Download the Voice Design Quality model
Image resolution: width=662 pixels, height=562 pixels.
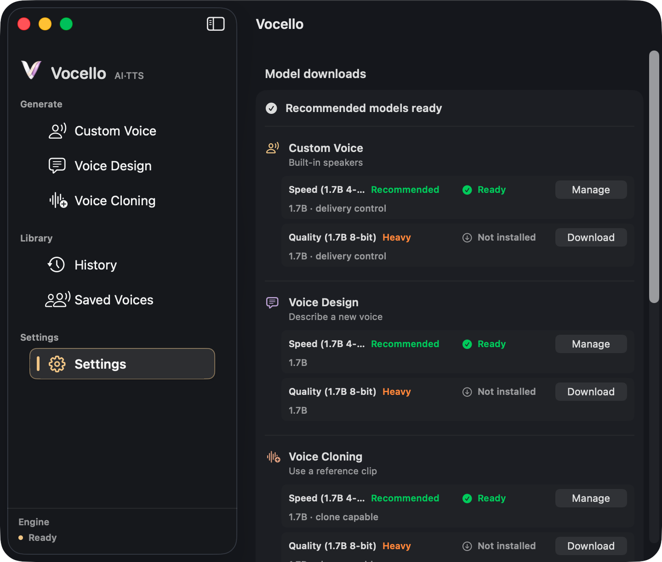tap(591, 392)
